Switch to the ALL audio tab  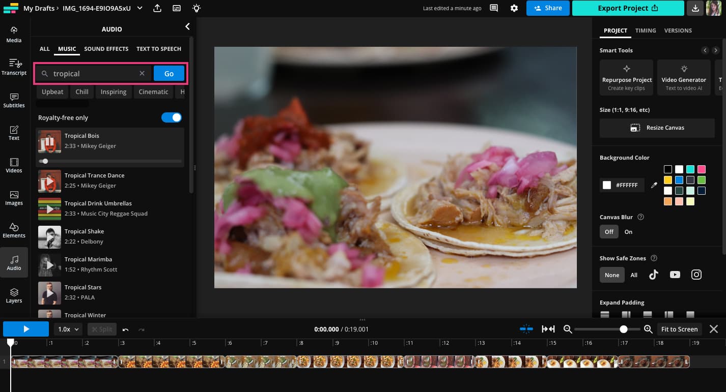point(45,49)
